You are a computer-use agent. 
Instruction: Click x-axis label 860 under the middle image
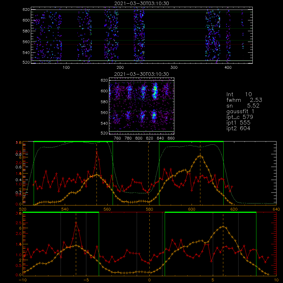tap(171, 138)
